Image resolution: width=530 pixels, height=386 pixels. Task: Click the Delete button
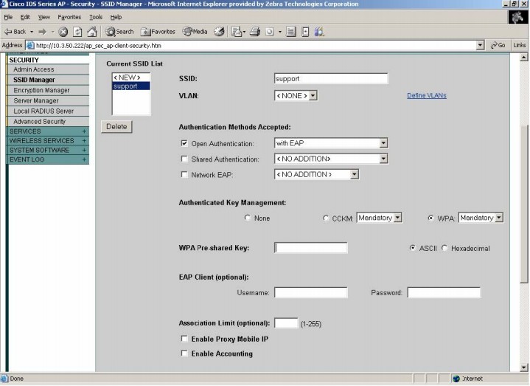[116, 127]
